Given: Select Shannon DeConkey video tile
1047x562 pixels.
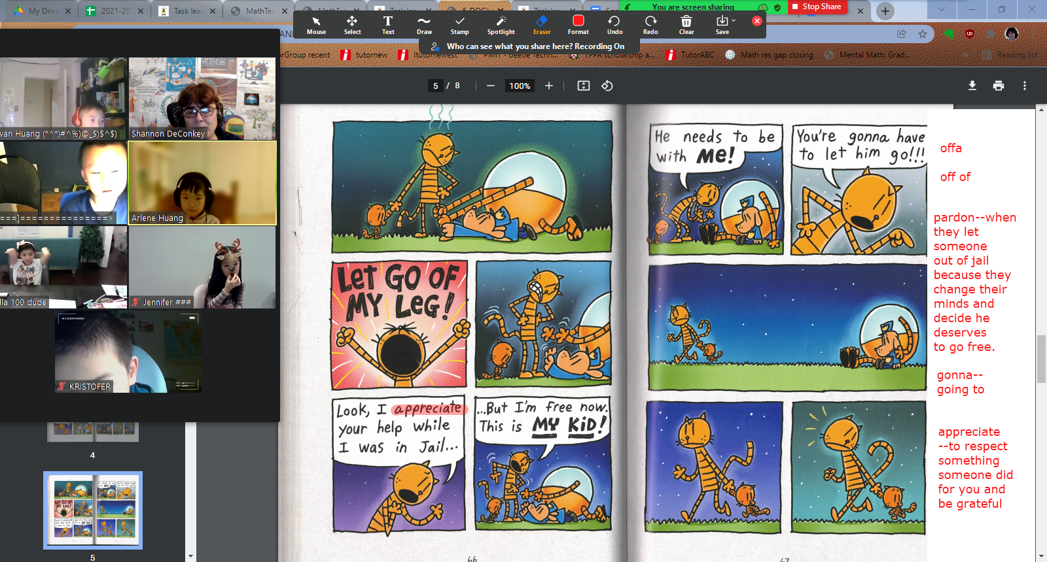Looking at the screenshot, I should point(202,99).
